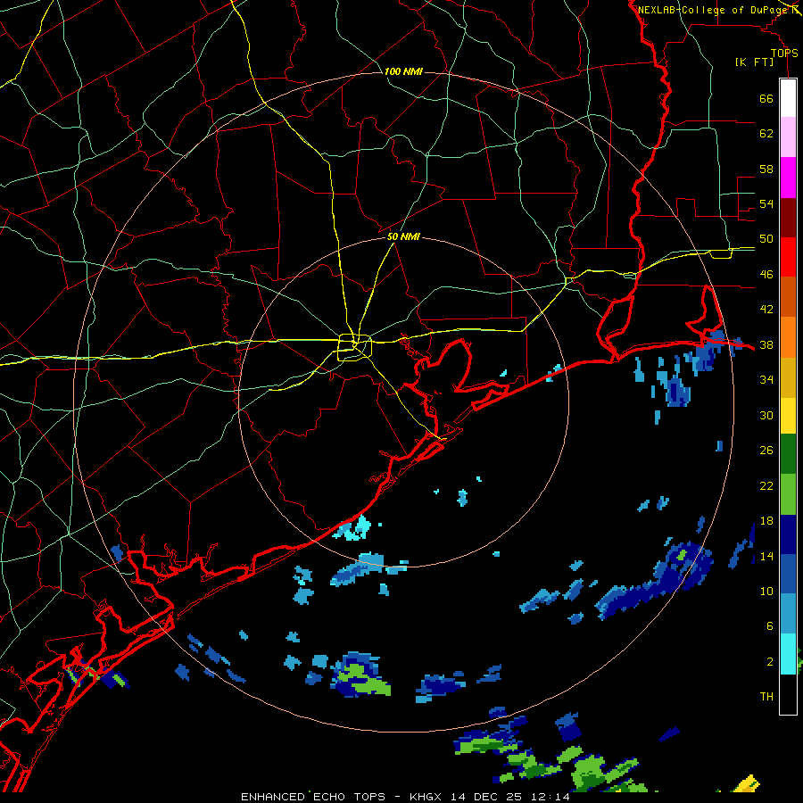Screen dimensions: 803x803
Task: Click the 'TOPS' legend title
Action: [x=784, y=53]
